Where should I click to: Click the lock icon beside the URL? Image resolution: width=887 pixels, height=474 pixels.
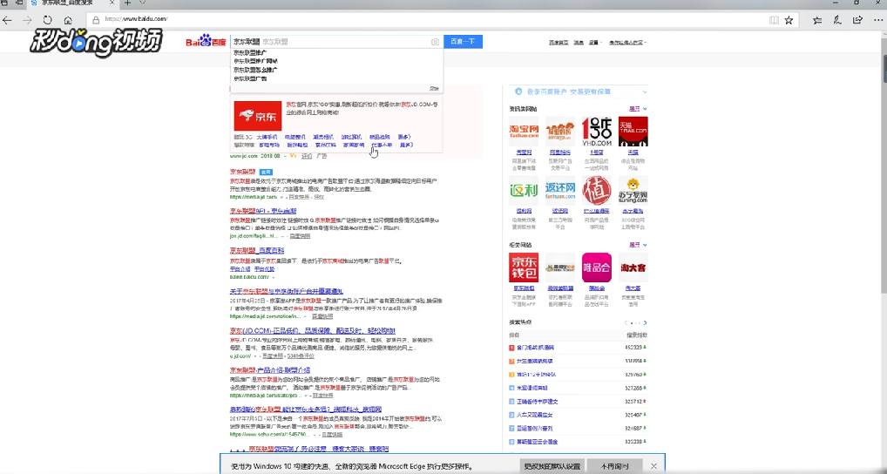96,19
